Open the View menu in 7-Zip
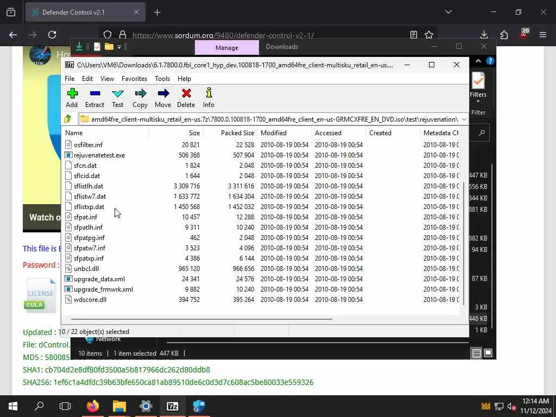Viewport: 556px width, 417px height. [x=107, y=79]
